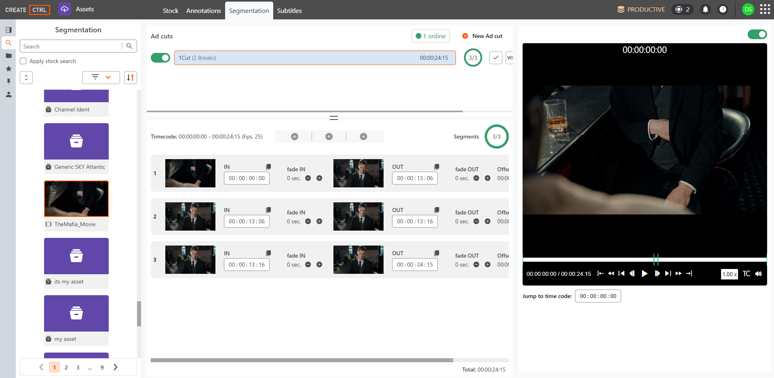Click the ad cut approve checkmark
This screenshot has height=378, width=774.
496,58
